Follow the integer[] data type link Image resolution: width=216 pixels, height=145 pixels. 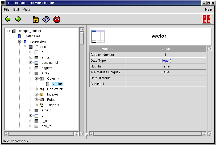pyautogui.click(x=165, y=61)
